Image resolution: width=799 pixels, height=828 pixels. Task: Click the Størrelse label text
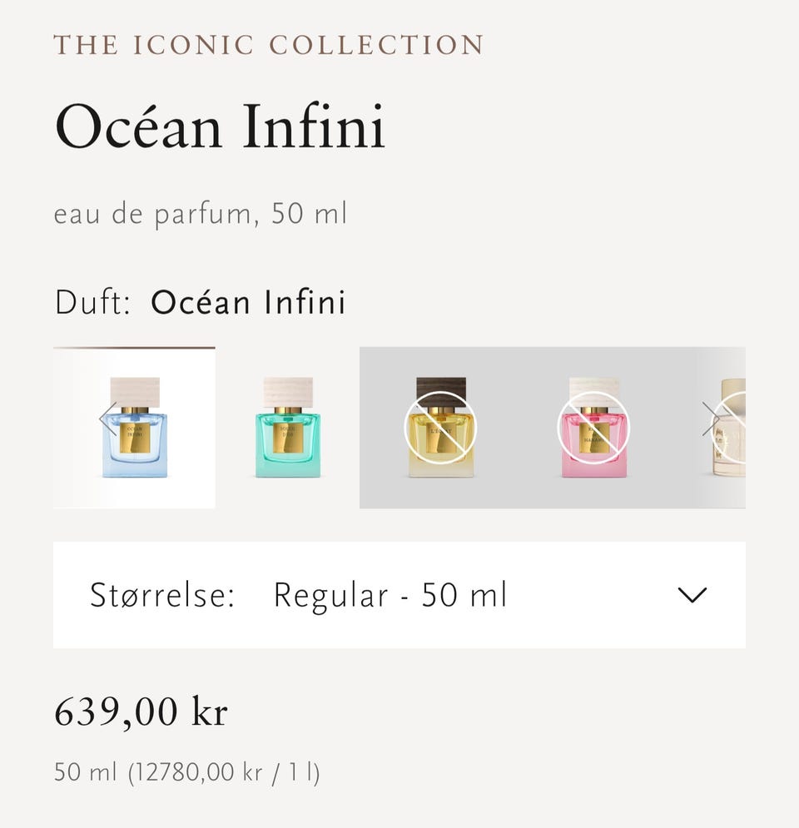coord(162,596)
